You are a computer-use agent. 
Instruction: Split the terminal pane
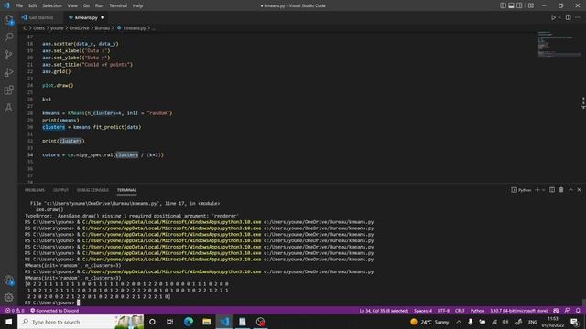tap(552, 190)
